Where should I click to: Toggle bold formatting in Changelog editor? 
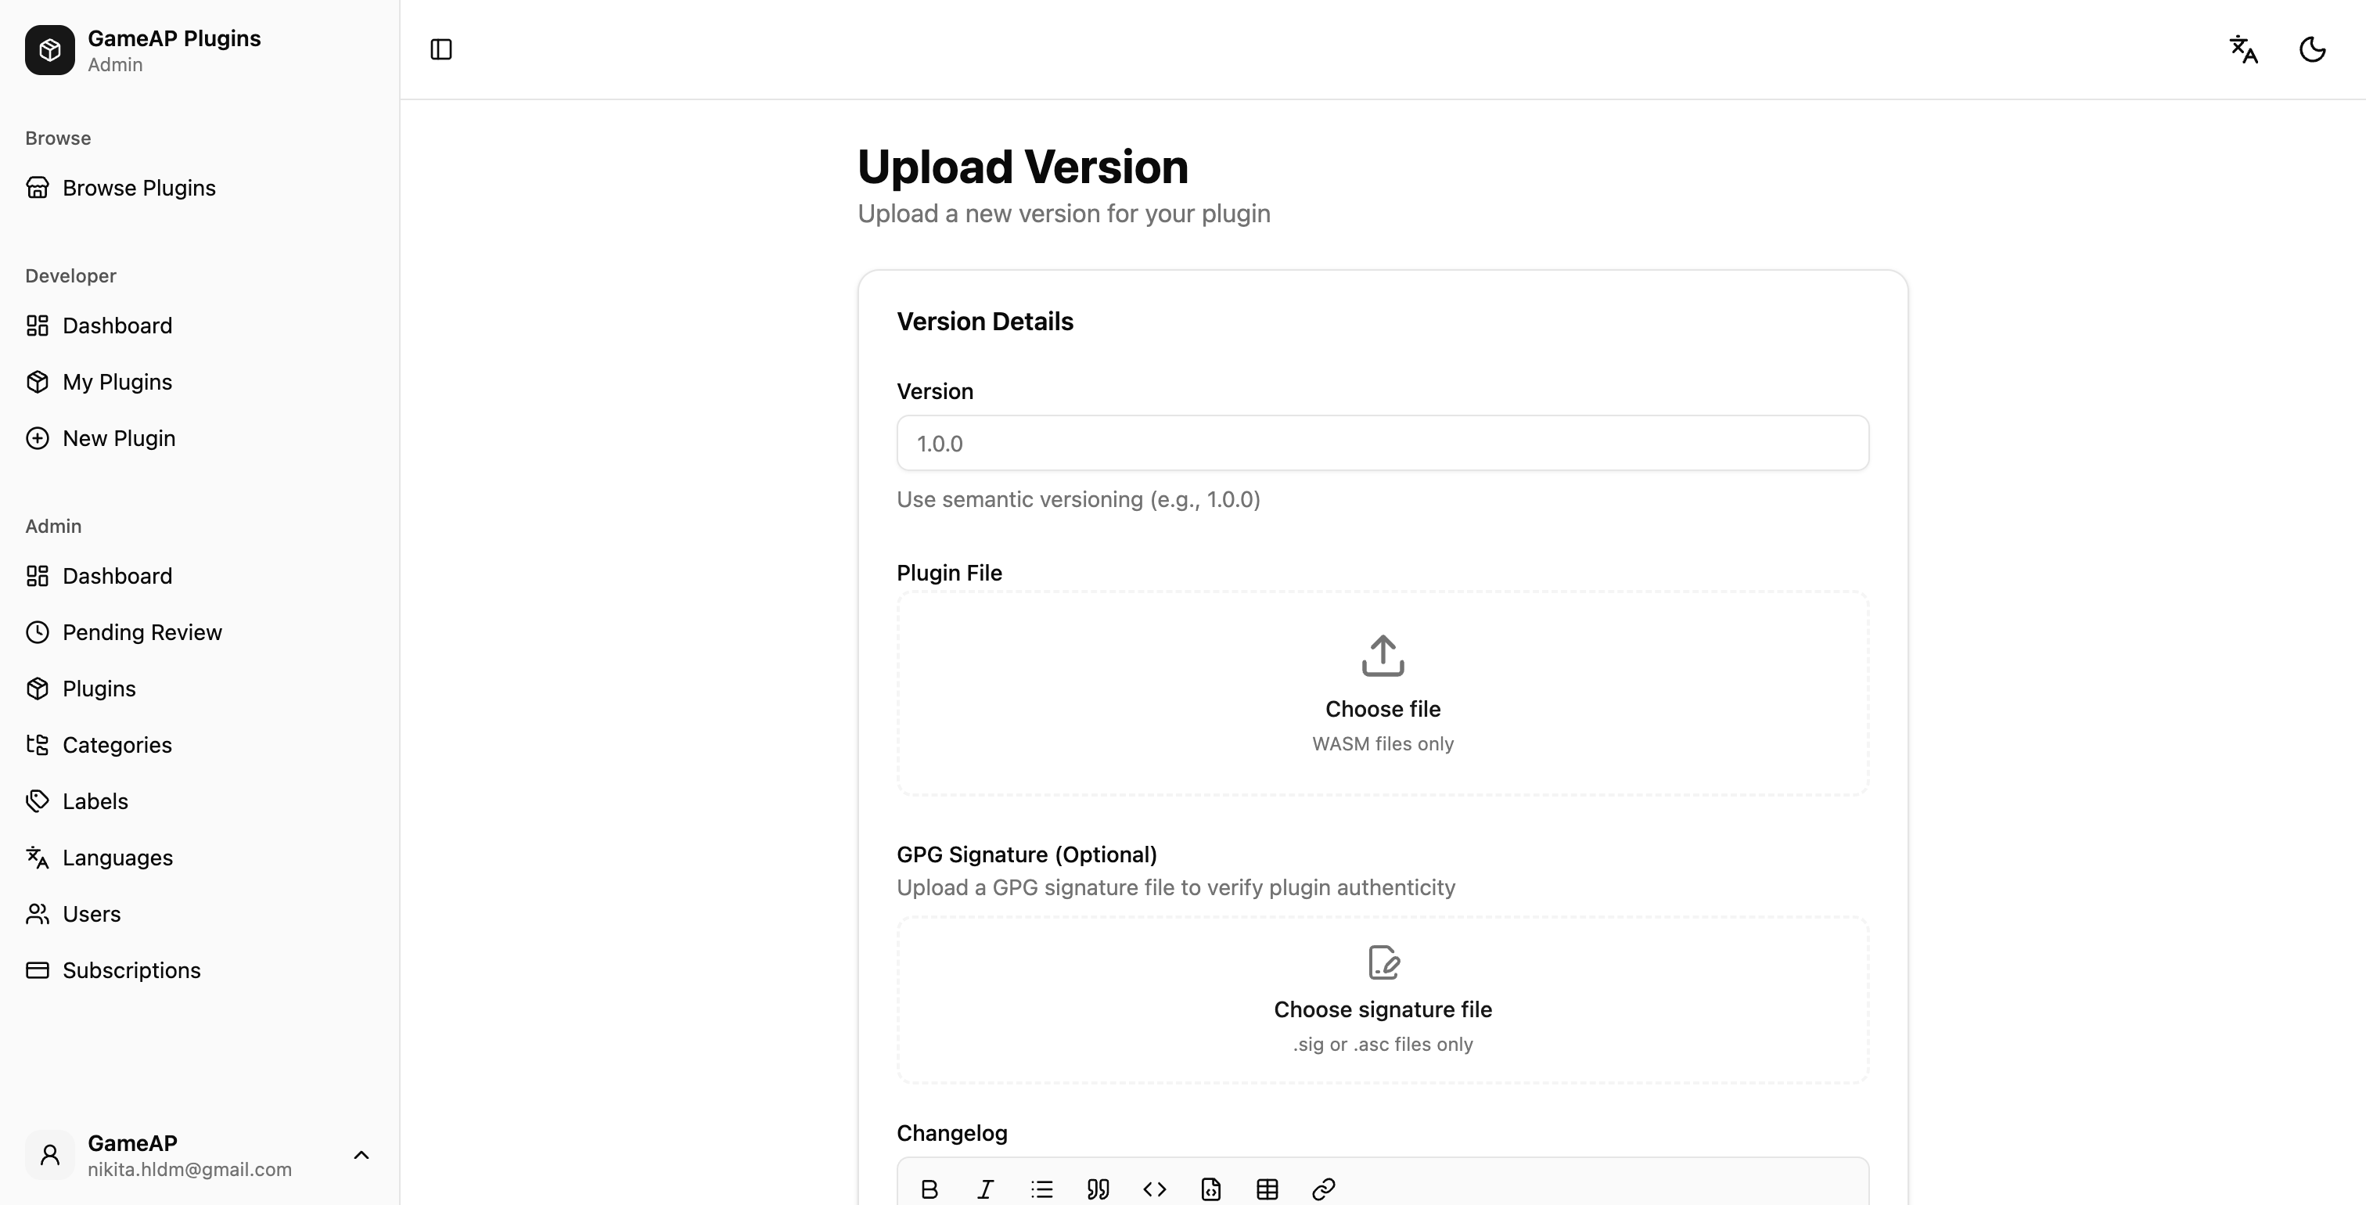coord(929,1189)
